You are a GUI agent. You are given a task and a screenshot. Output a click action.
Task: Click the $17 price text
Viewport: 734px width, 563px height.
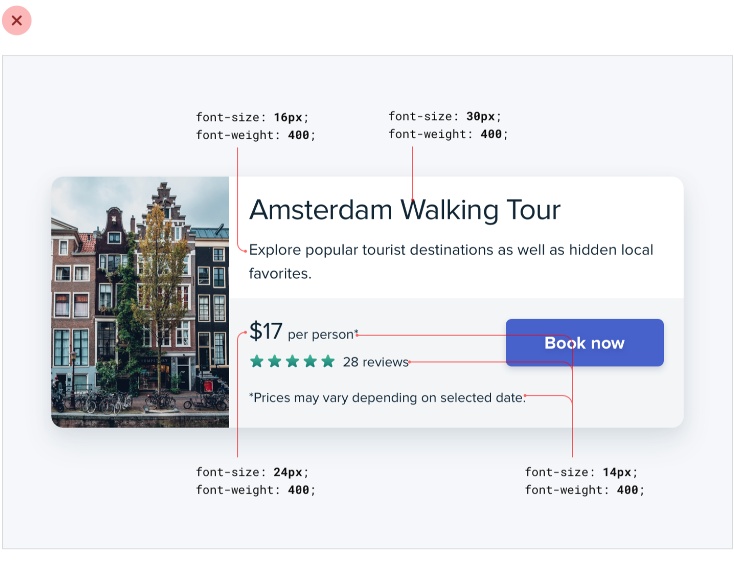265,332
